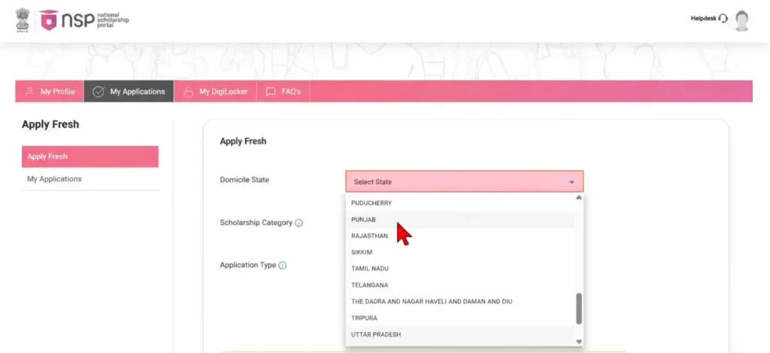Image resolution: width=770 pixels, height=353 pixels.
Task: Click the FAQ's chat bubble icon
Action: pyautogui.click(x=271, y=92)
